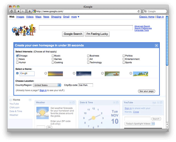Screen dimensions: 176x142
Task: Click the See your page button
Action: point(146,91)
